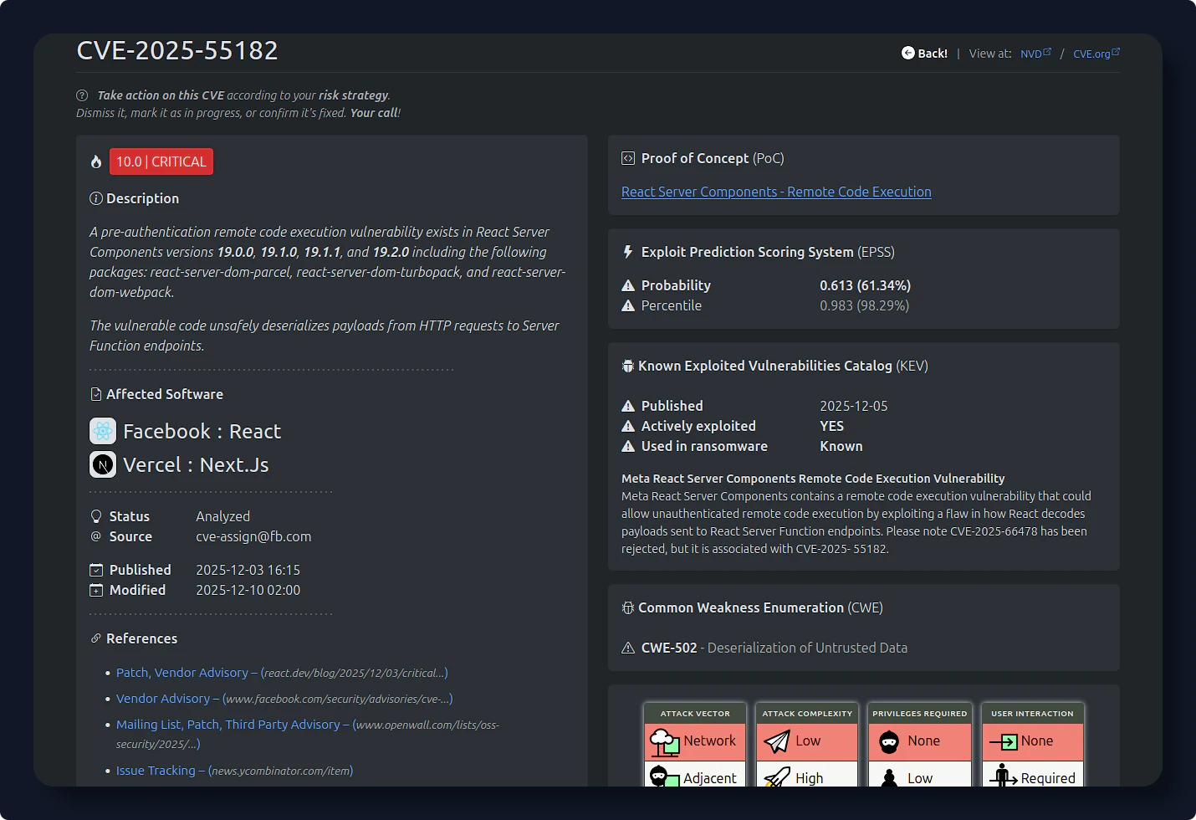
Task: Open React Server Components Remote Code Execution PoC
Action: 775,192
